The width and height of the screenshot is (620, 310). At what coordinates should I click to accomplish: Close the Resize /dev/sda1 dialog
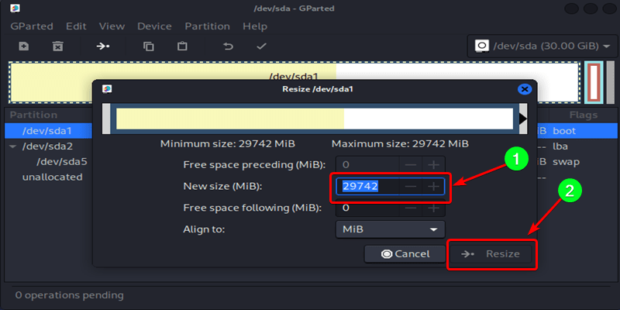click(525, 89)
